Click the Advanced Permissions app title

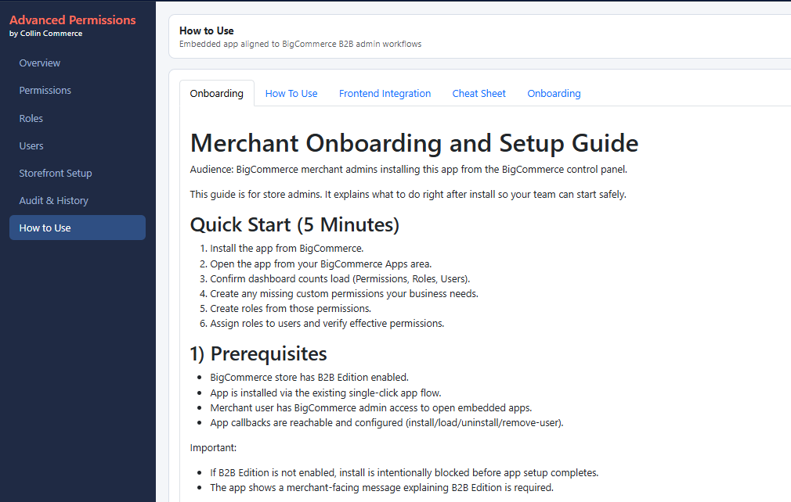73,20
